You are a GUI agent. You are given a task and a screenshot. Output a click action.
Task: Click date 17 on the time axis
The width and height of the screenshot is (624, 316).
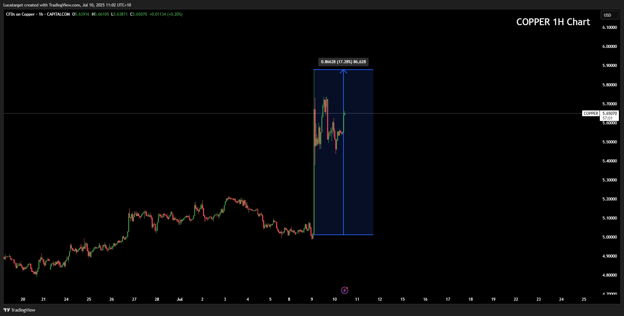[x=448, y=299]
